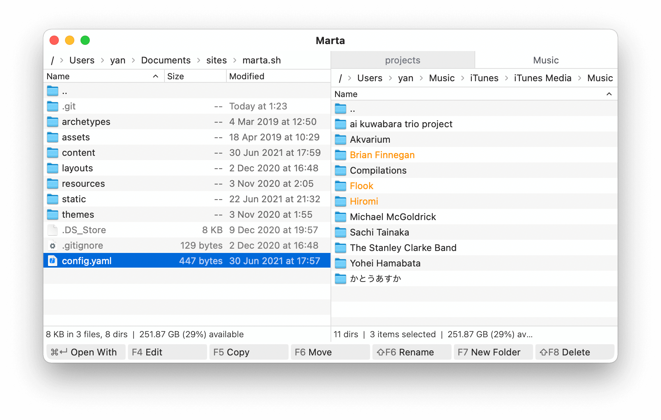Click the .git folder icon
The height and width of the screenshot is (420, 661).
[53, 106]
